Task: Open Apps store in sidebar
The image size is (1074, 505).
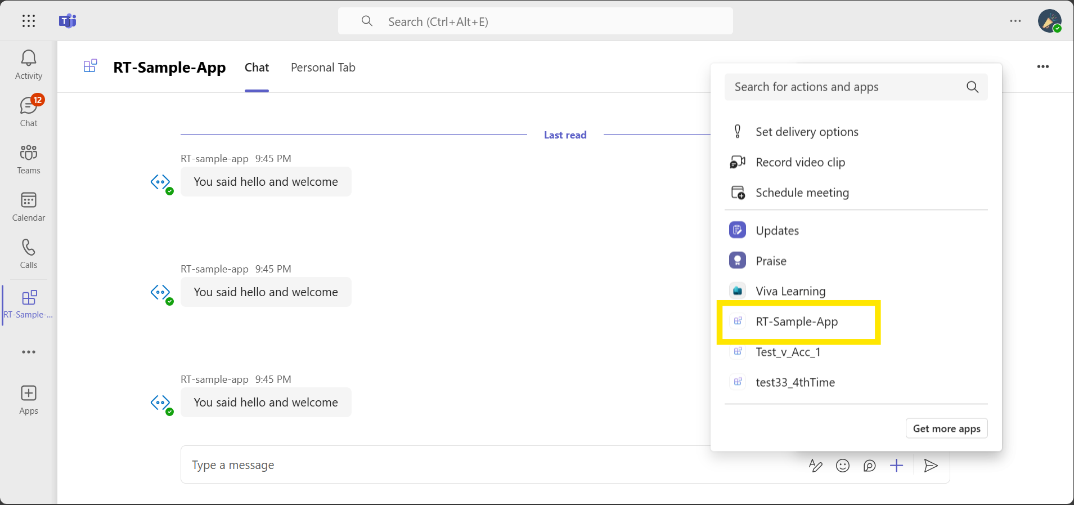Action: [x=29, y=400]
